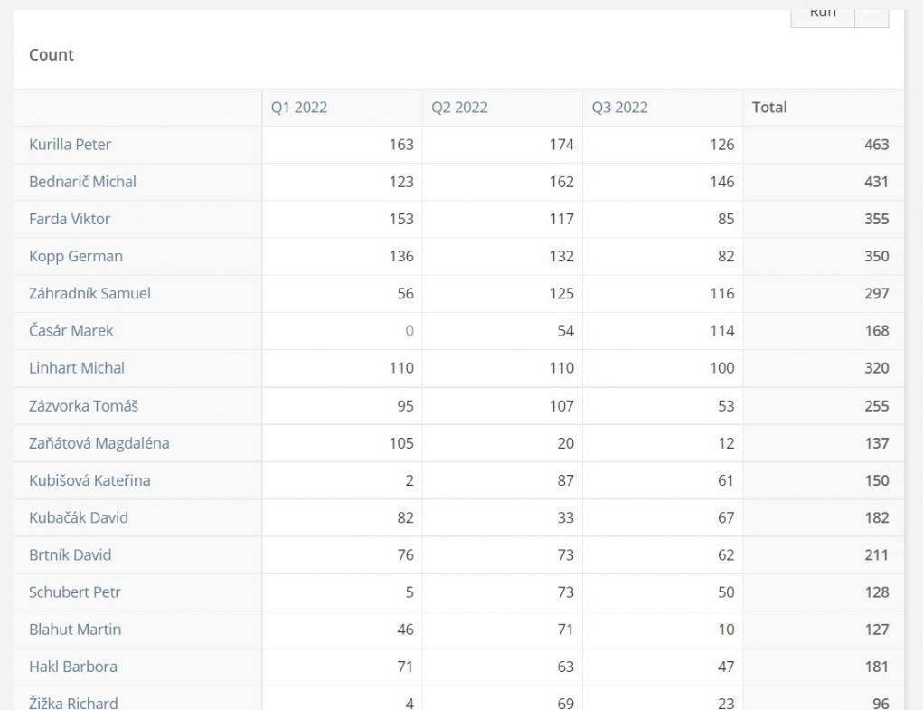Select Brtník David total 211
Image resolution: width=923 pixels, height=710 pixels.
[x=877, y=555]
